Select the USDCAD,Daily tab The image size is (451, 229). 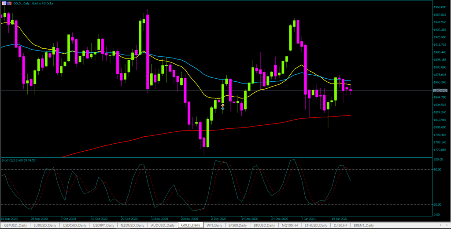point(74,225)
